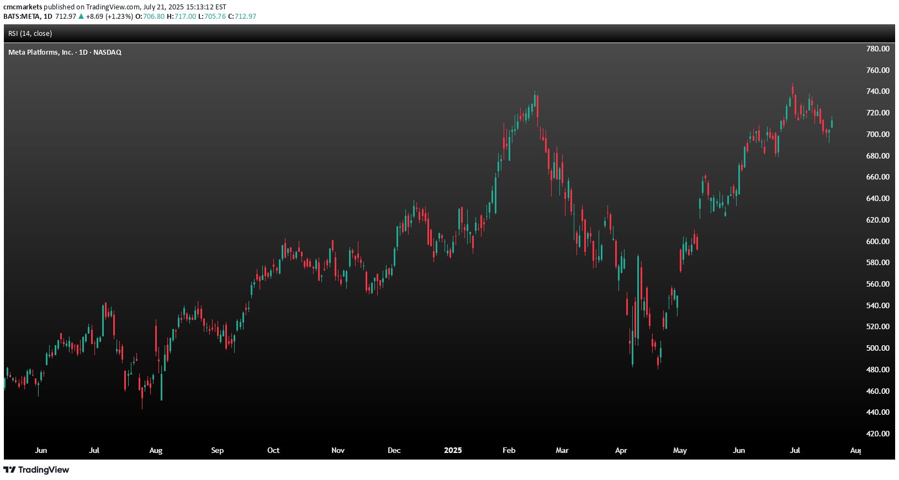Click the open price O:706.80
899x480 pixels.
[x=150, y=17]
